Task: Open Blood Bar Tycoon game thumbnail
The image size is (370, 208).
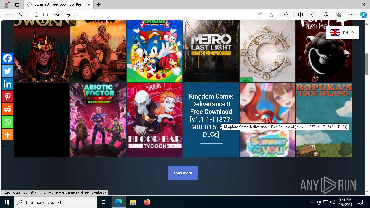Action: 155,120
